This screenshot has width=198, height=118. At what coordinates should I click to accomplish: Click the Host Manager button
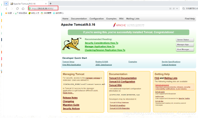pyautogui.click(x=185, y=49)
